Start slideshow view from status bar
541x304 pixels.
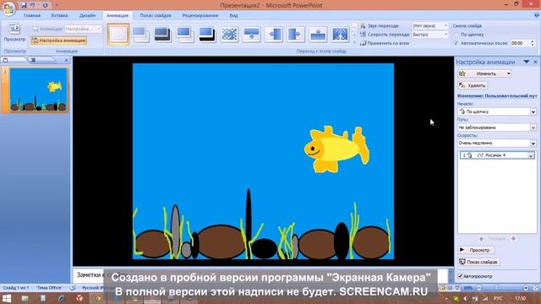[x=457, y=287]
